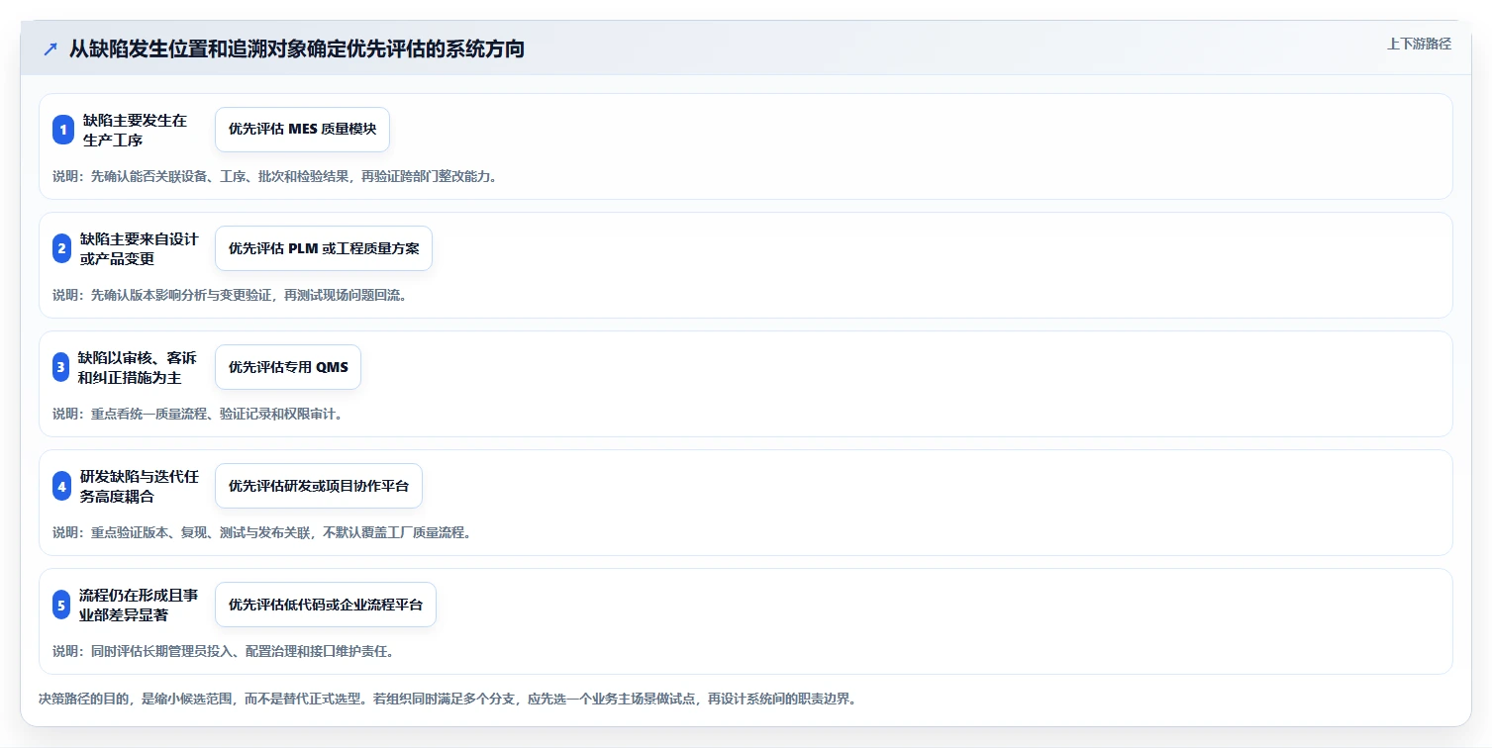Pick 优先评估低代码或企业流程平台 button
Screen dimensions: 1492x748
pos(326,605)
